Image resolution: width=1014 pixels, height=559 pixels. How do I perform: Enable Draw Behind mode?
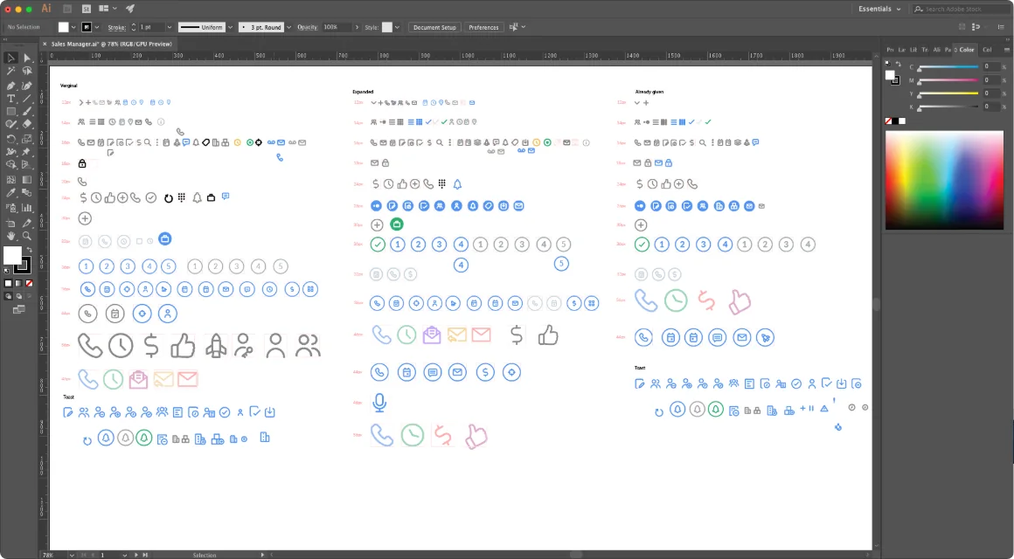coord(18,297)
